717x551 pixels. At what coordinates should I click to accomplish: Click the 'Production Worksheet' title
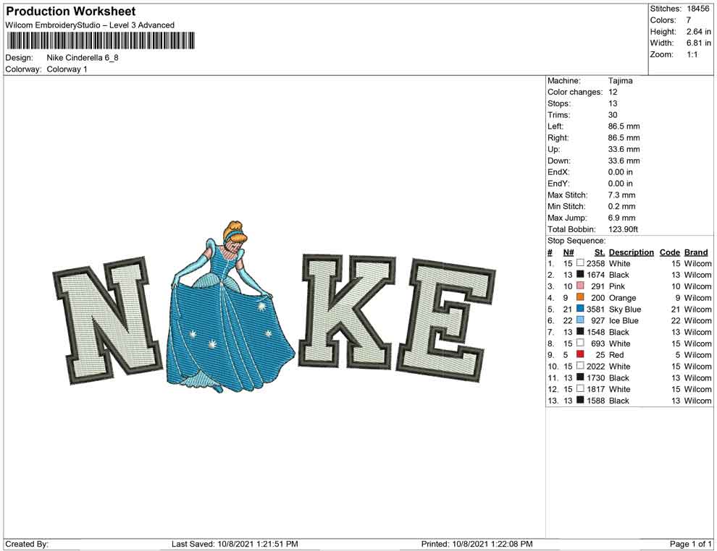point(71,12)
